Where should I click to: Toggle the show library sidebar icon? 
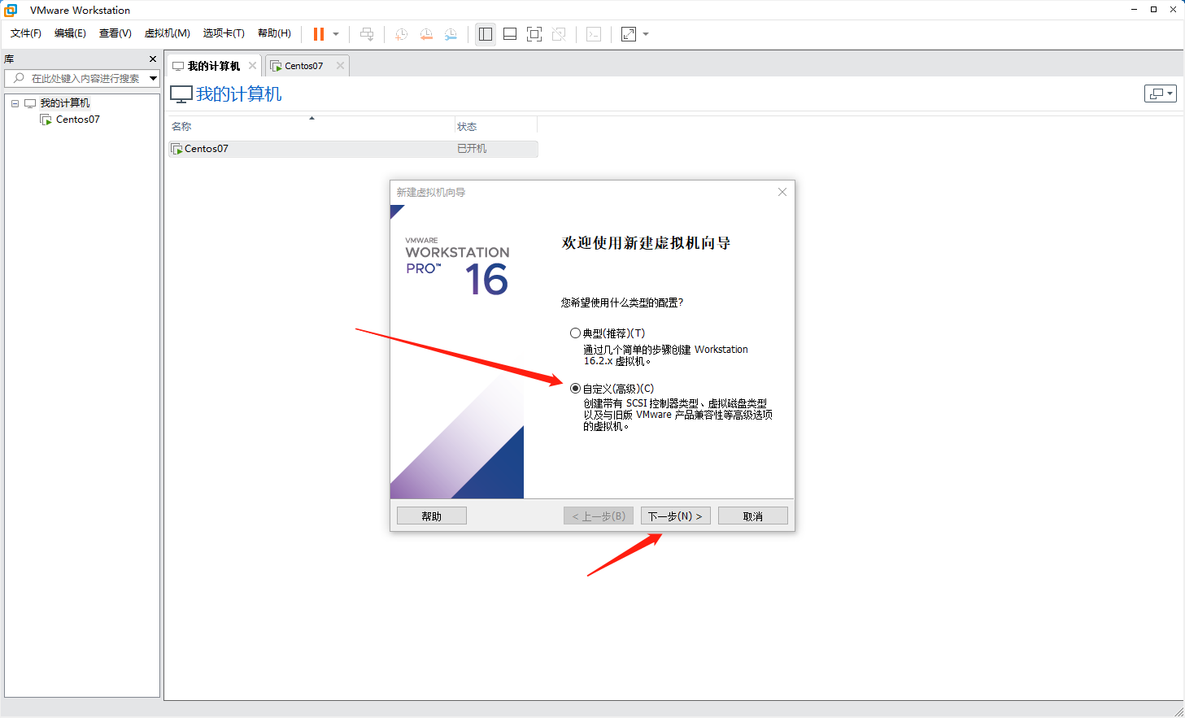(486, 34)
